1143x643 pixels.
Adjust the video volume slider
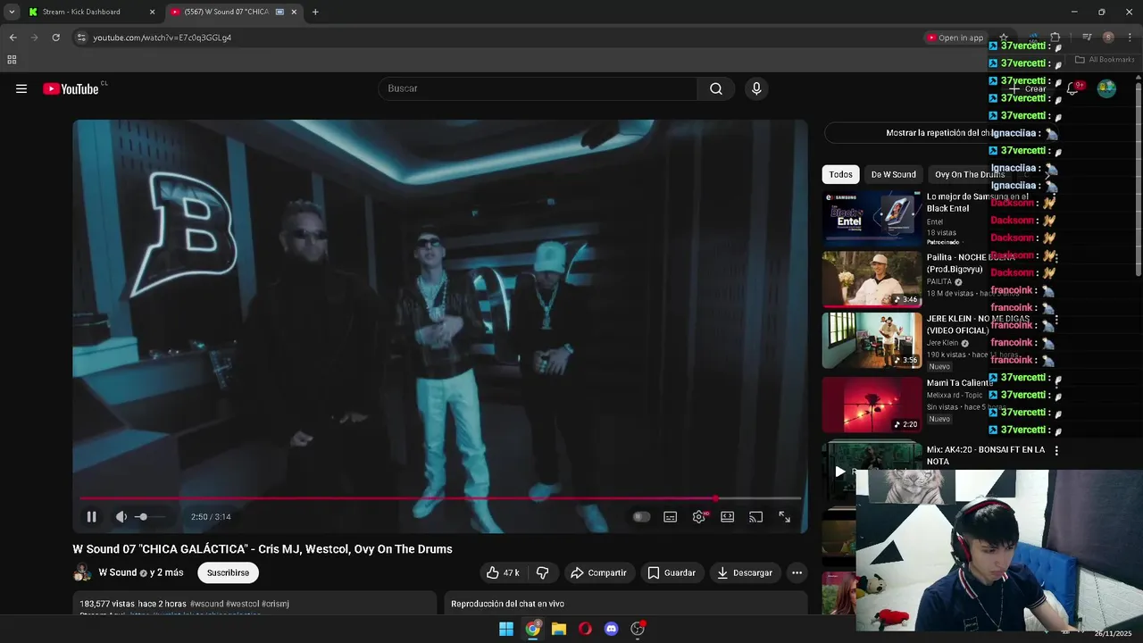tap(150, 516)
